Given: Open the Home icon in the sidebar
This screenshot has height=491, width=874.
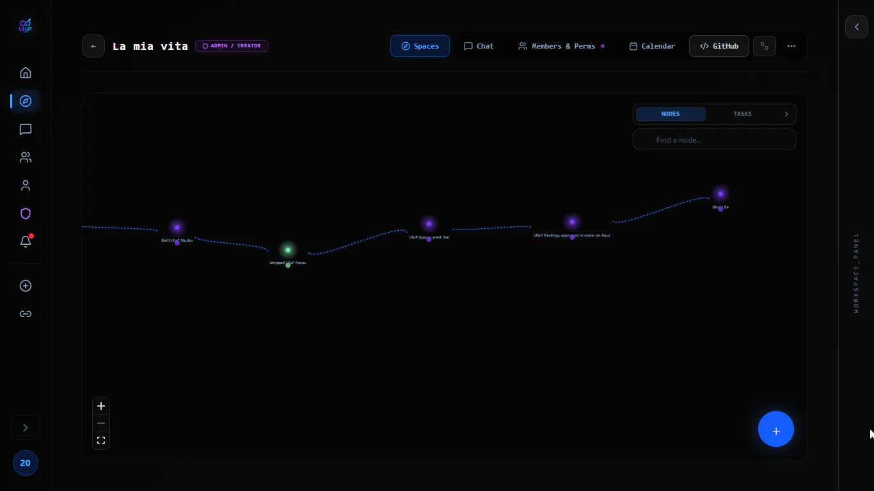Looking at the screenshot, I should click(26, 73).
